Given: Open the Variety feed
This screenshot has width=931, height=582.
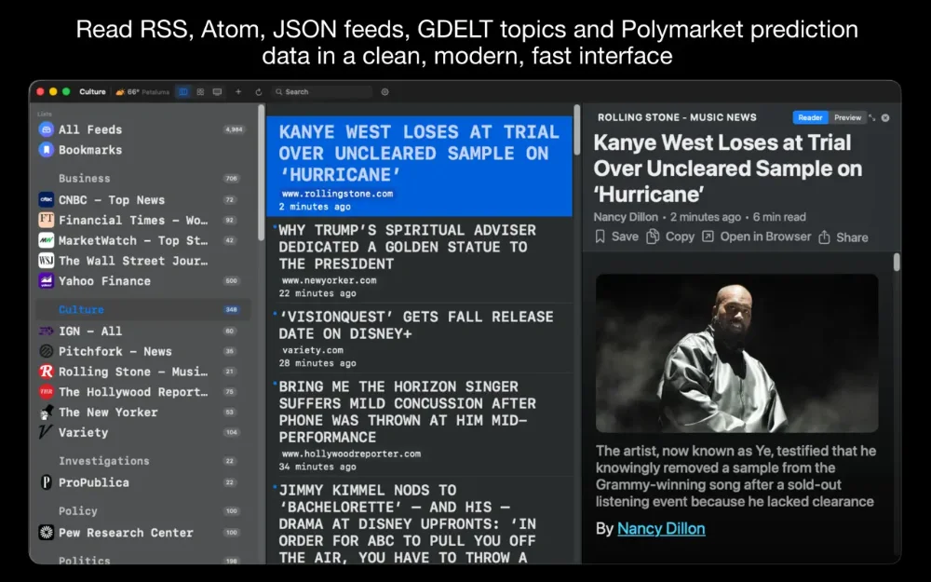Looking at the screenshot, I should point(142,432).
